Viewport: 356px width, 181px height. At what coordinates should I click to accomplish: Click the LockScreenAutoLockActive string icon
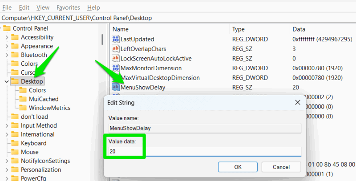point(116,58)
